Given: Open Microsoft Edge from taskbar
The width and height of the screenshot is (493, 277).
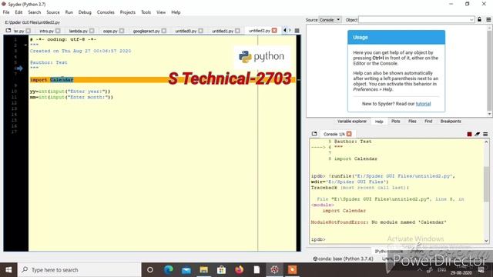Looking at the screenshot, I should tap(168, 270).
